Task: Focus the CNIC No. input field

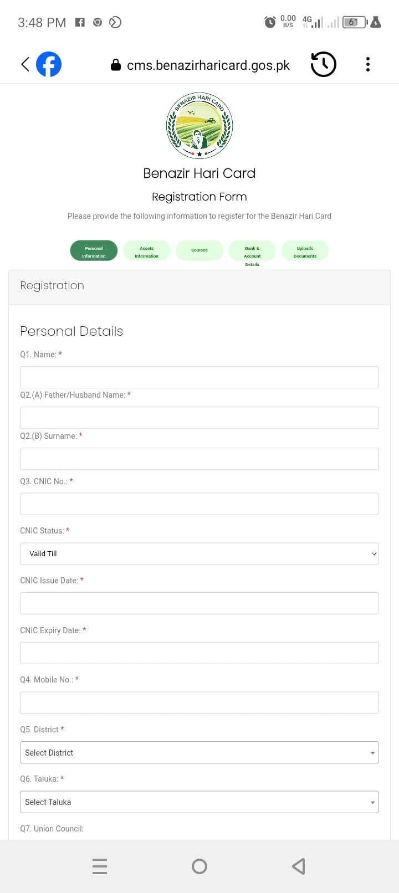Action: pos(199,504)
